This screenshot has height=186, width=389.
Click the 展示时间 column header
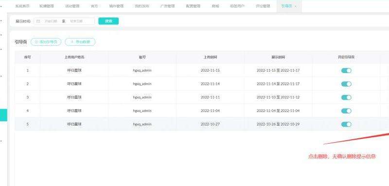(278, 57)
